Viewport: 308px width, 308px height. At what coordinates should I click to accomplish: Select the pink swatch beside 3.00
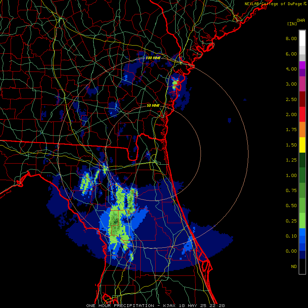click(302, 84)
